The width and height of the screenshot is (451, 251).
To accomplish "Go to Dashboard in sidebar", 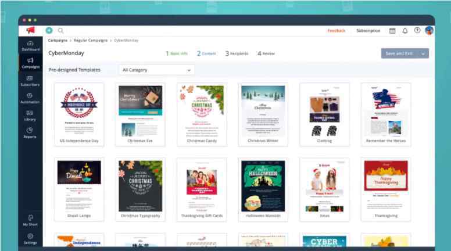I will coord(30,46).
